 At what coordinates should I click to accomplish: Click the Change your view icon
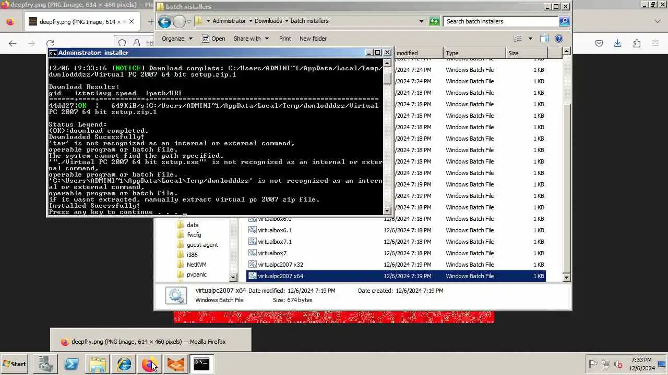pyautogui.click(x=518, y=39)
